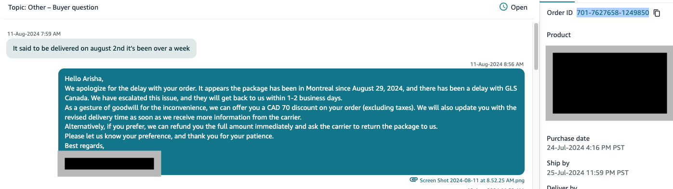Click the seller reply starting Hello Arisha
This screenshot has width=673, height=189.
(291, 121)
